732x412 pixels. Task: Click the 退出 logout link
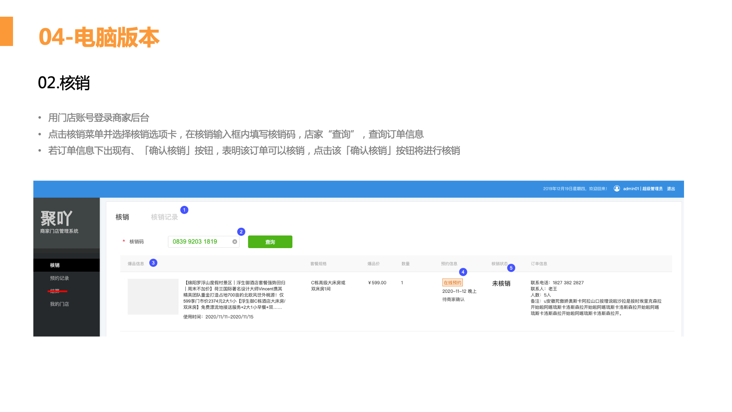671,189
